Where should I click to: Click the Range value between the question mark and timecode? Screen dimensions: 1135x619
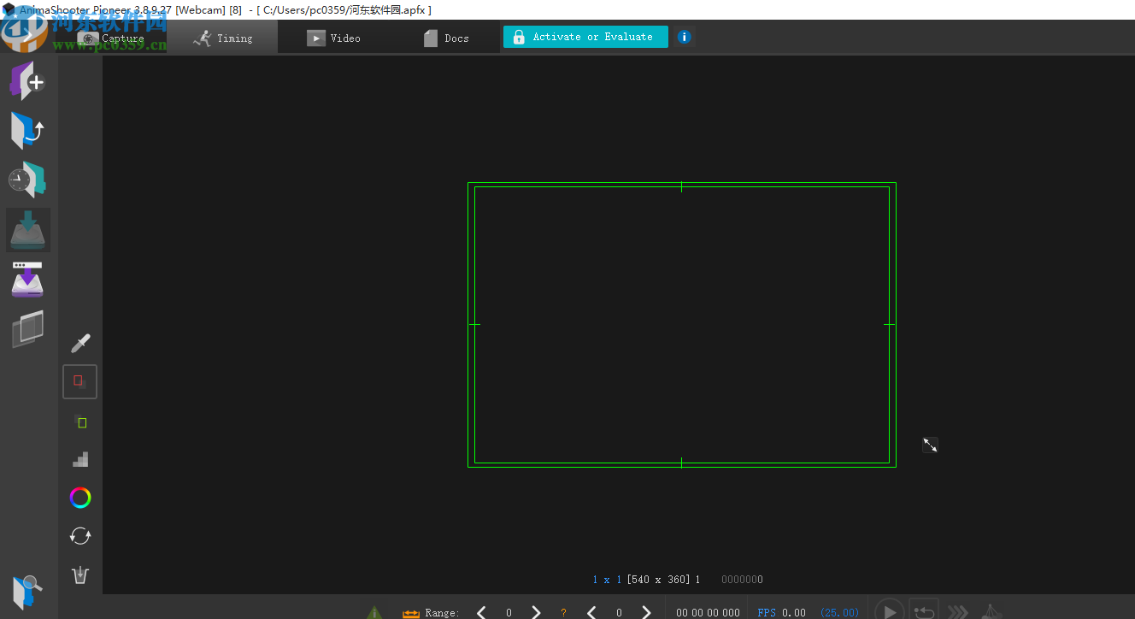tap(619, 612)
